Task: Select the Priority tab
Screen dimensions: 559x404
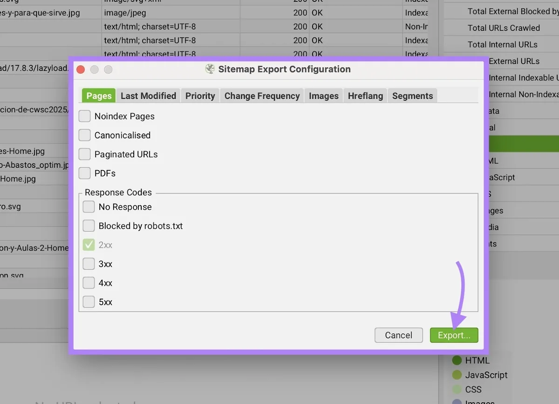Action: (x=200, y=96)
